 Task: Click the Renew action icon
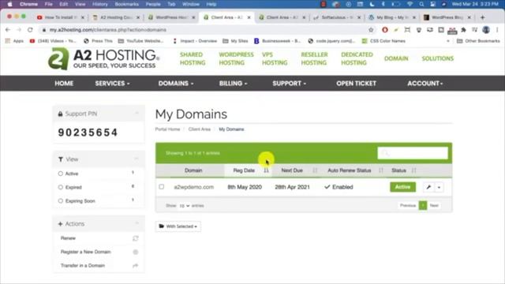point(136,238)
